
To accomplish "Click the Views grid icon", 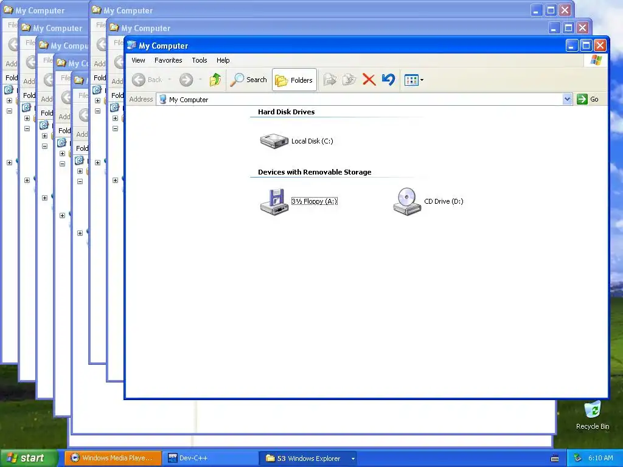I will 411,80.
